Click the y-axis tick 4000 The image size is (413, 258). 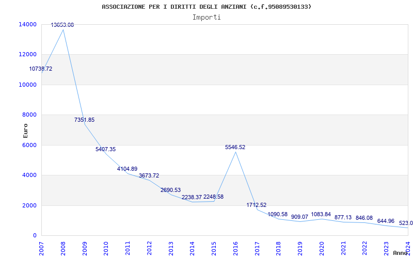pos(29,175)
